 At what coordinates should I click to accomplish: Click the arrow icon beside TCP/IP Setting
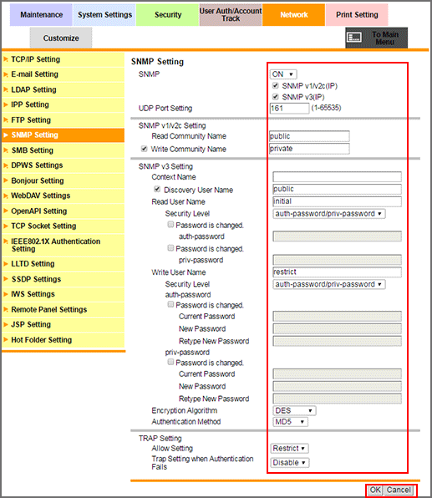click(x=6, y=59)
